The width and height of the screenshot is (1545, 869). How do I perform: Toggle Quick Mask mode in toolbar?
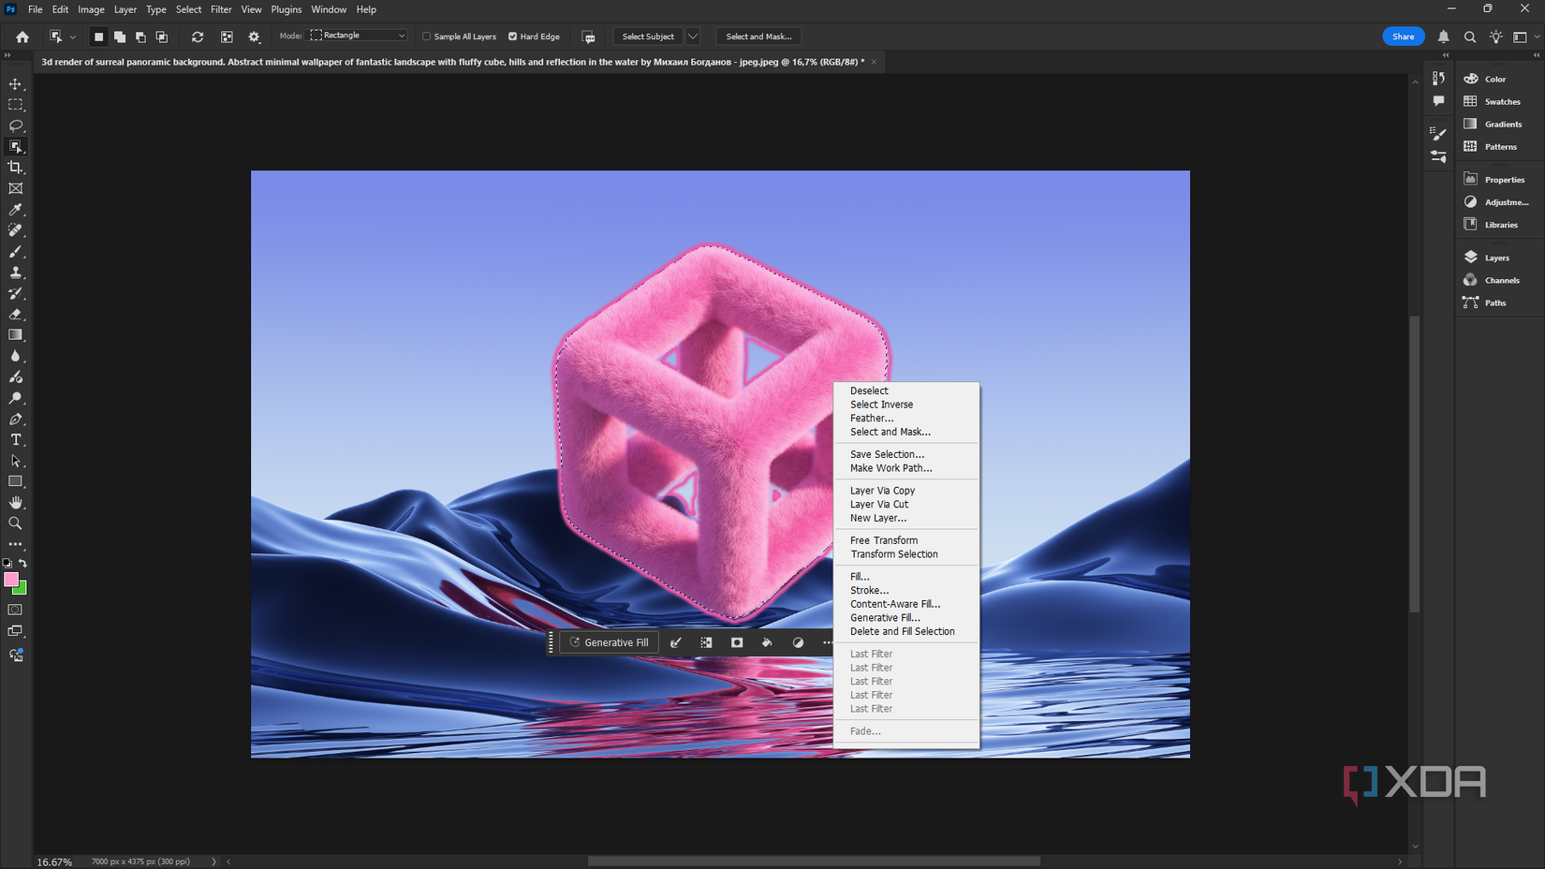point(16,610)
